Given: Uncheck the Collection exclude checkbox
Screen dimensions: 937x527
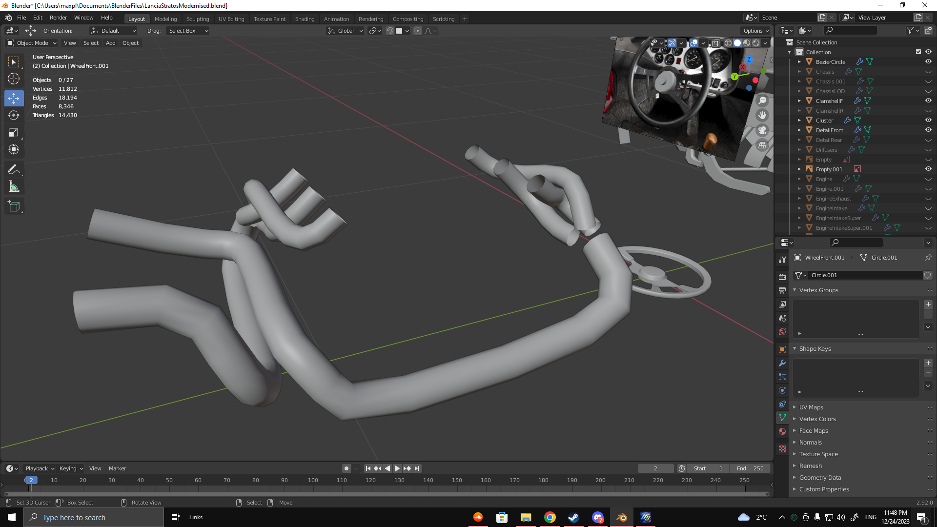Looking at the screenshot, I should click(918, 52).
